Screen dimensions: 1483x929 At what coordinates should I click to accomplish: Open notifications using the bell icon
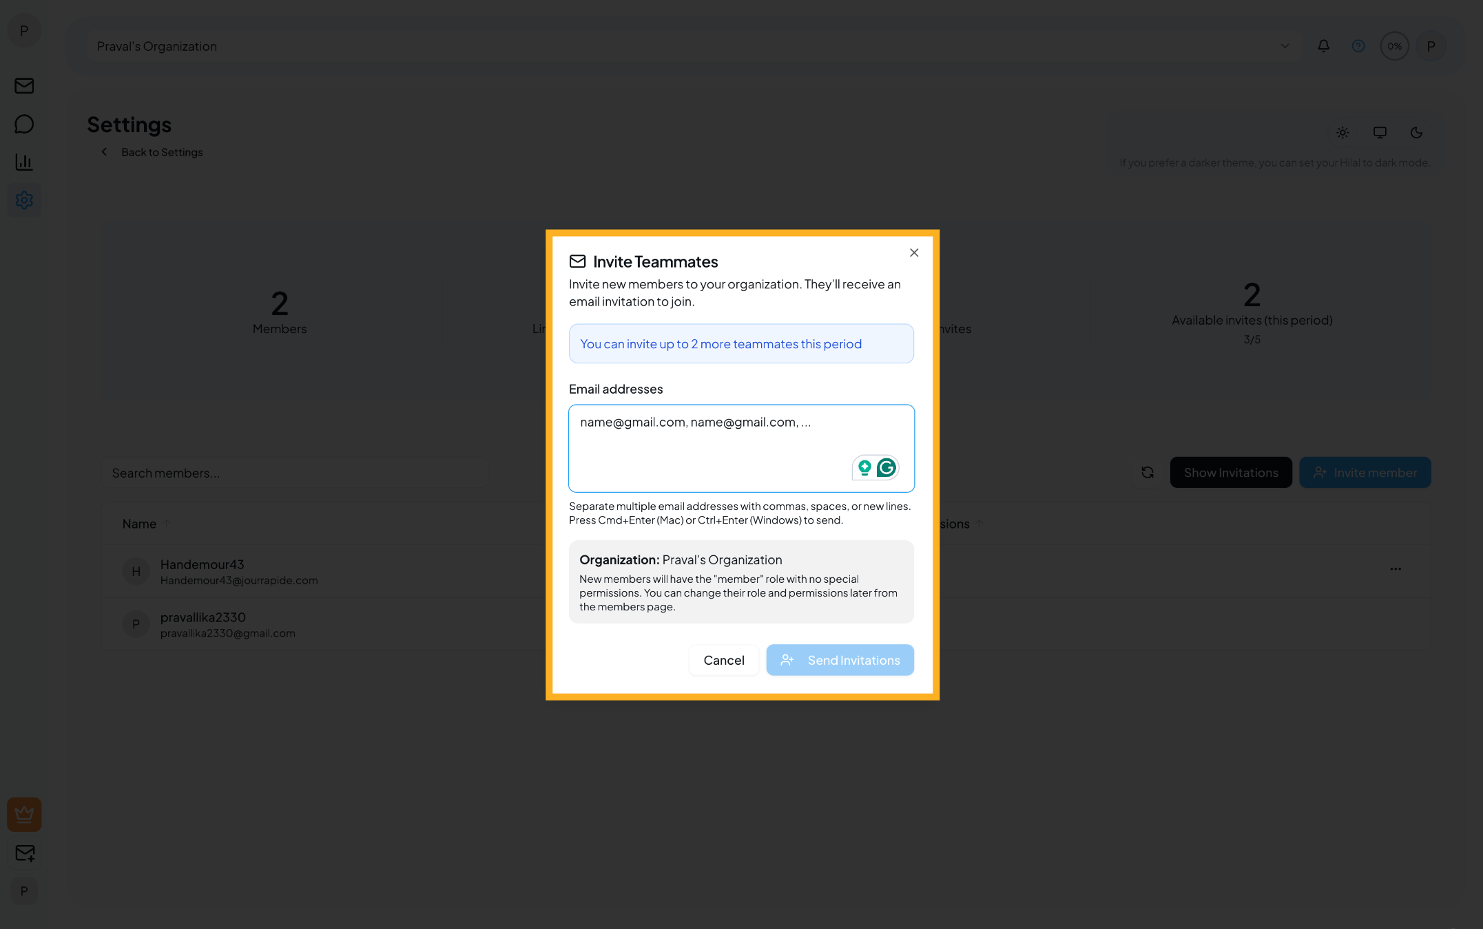point(1323,45)
